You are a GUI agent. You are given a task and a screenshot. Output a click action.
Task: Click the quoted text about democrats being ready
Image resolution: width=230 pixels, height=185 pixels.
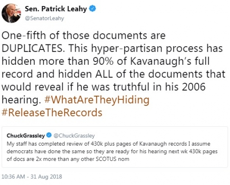tap(112, 151)
